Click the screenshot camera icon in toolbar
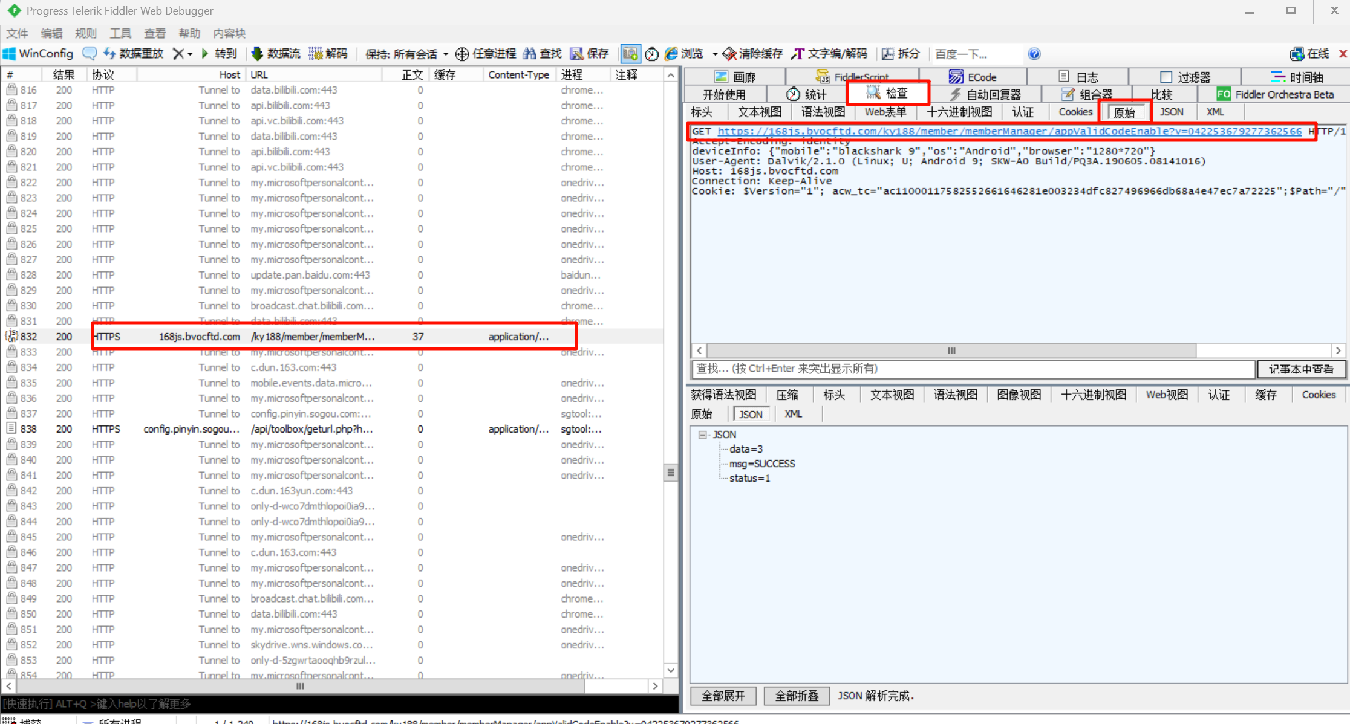The image size is (1350, 724). click(x=630, y=54)
